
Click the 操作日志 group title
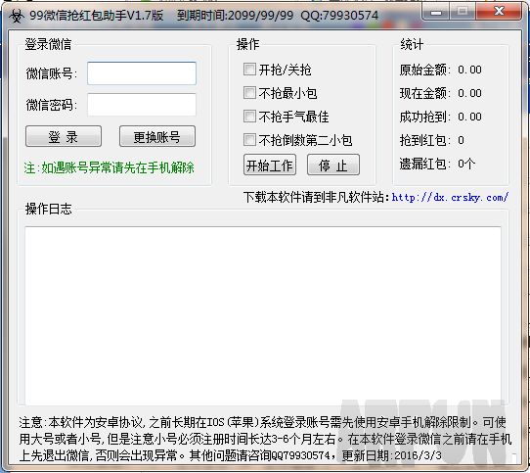pos(48,209)
